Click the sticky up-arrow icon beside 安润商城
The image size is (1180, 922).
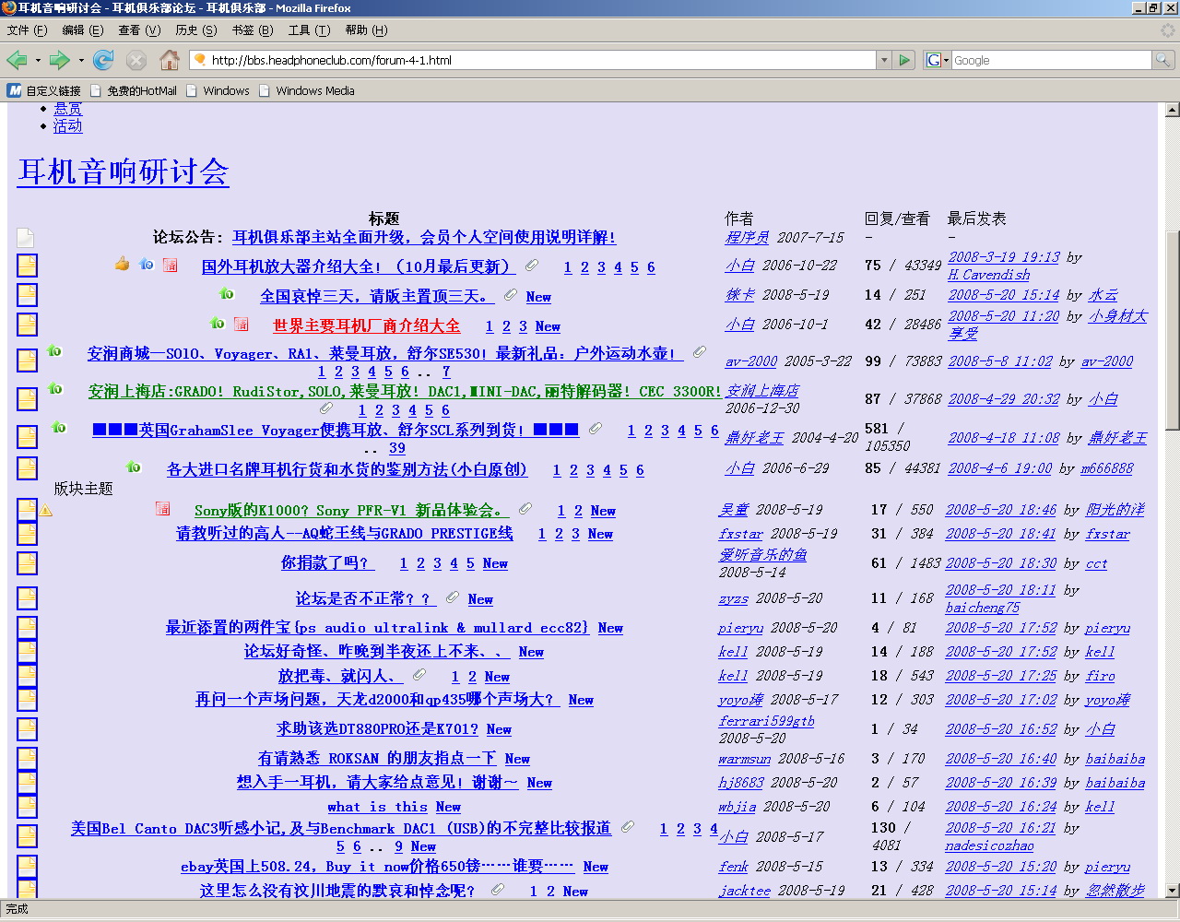click(54, 350)
